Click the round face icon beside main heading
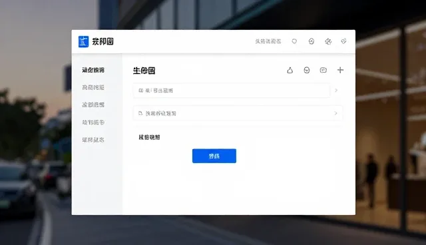The width and height of the screenshot is (426, 245). [x=306, y=71]
